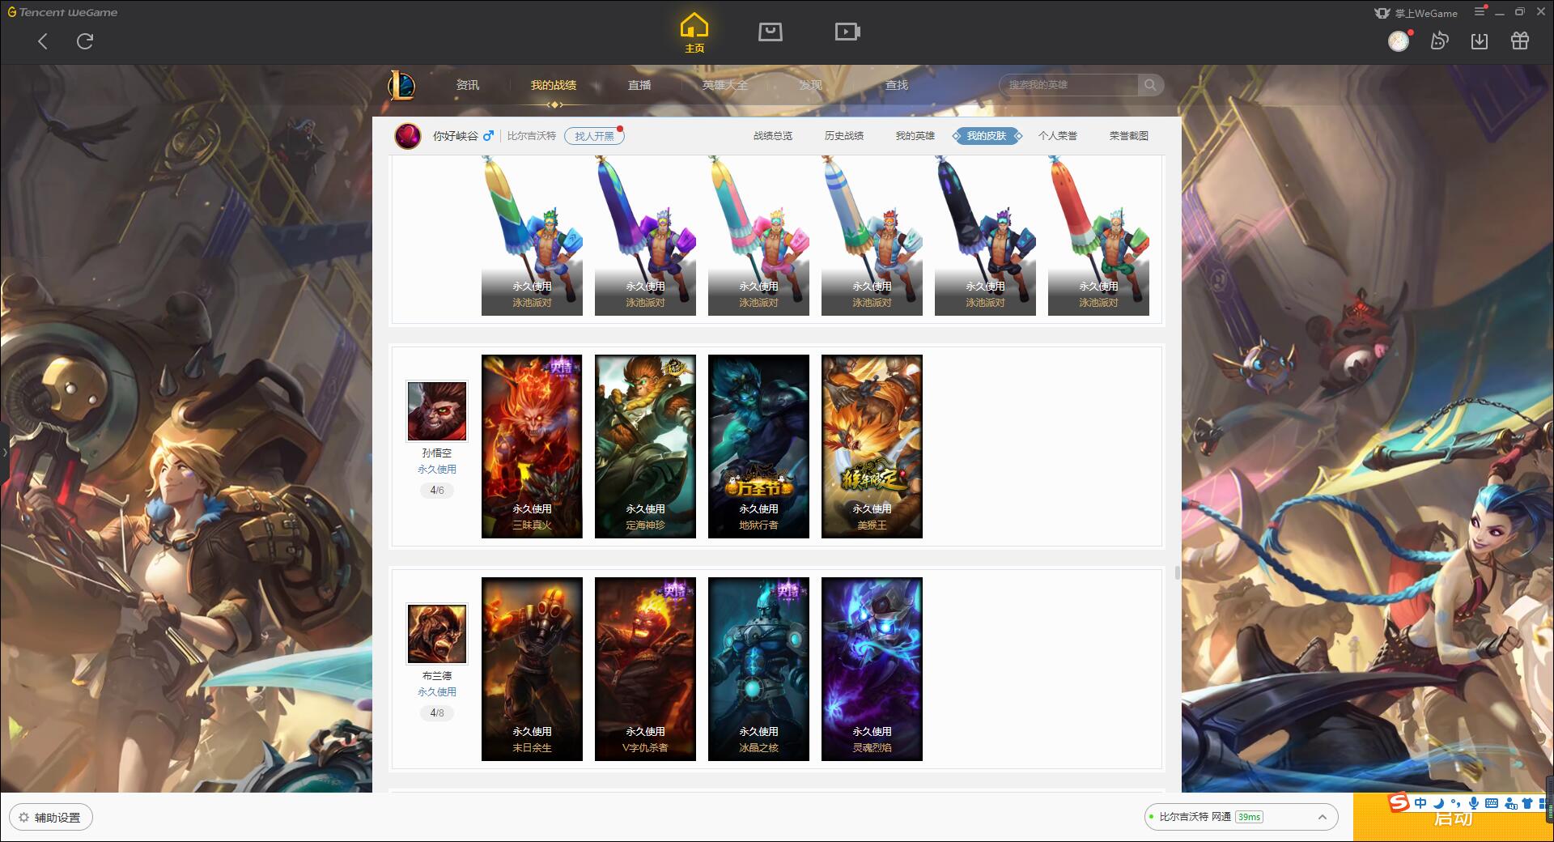Open the video live stream icon
Image resolution: width=1554 pixels, height=842 pixels.
(847, 32)
